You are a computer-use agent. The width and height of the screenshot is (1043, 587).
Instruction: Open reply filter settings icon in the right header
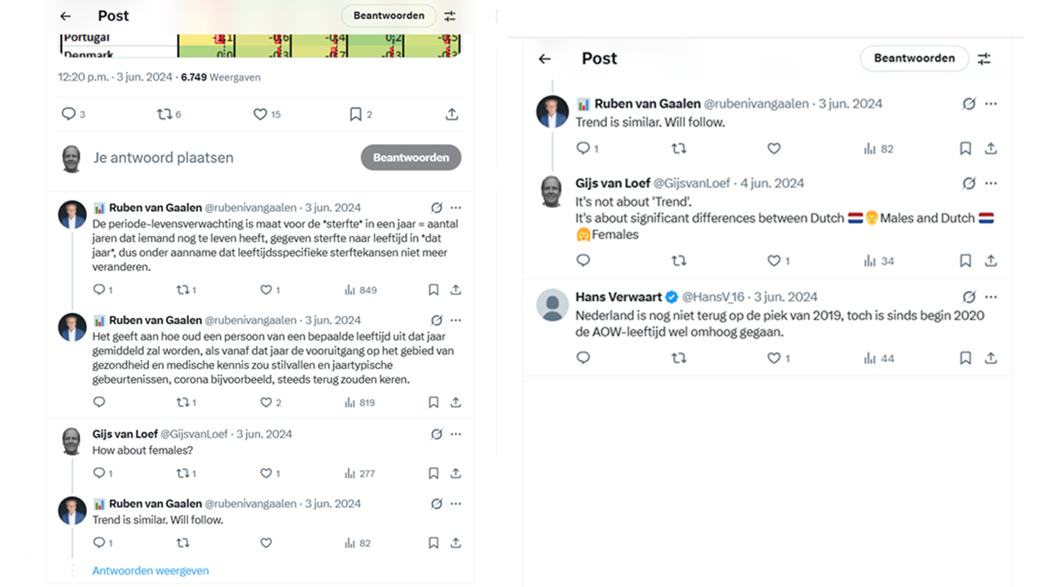984,59
